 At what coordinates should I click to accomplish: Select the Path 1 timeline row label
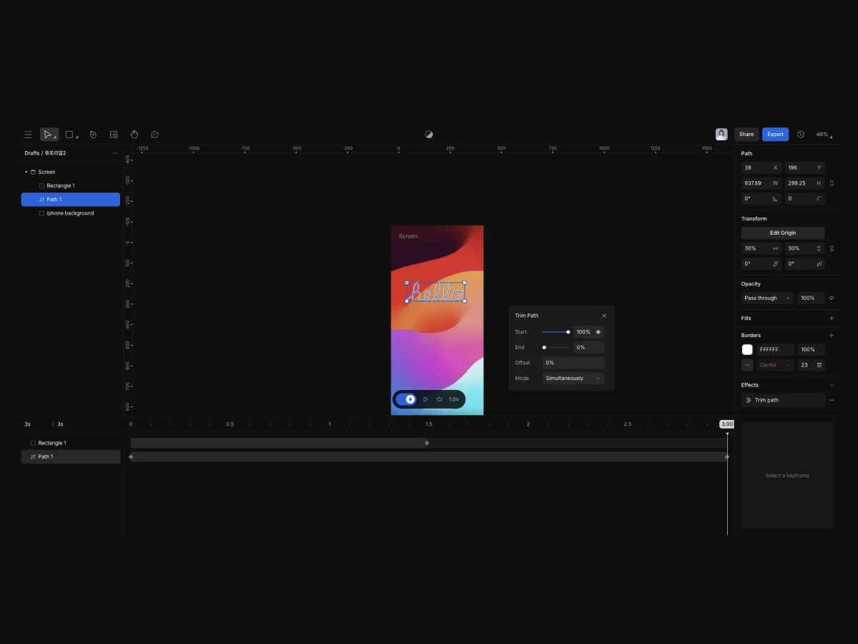(x=70, y=457)
